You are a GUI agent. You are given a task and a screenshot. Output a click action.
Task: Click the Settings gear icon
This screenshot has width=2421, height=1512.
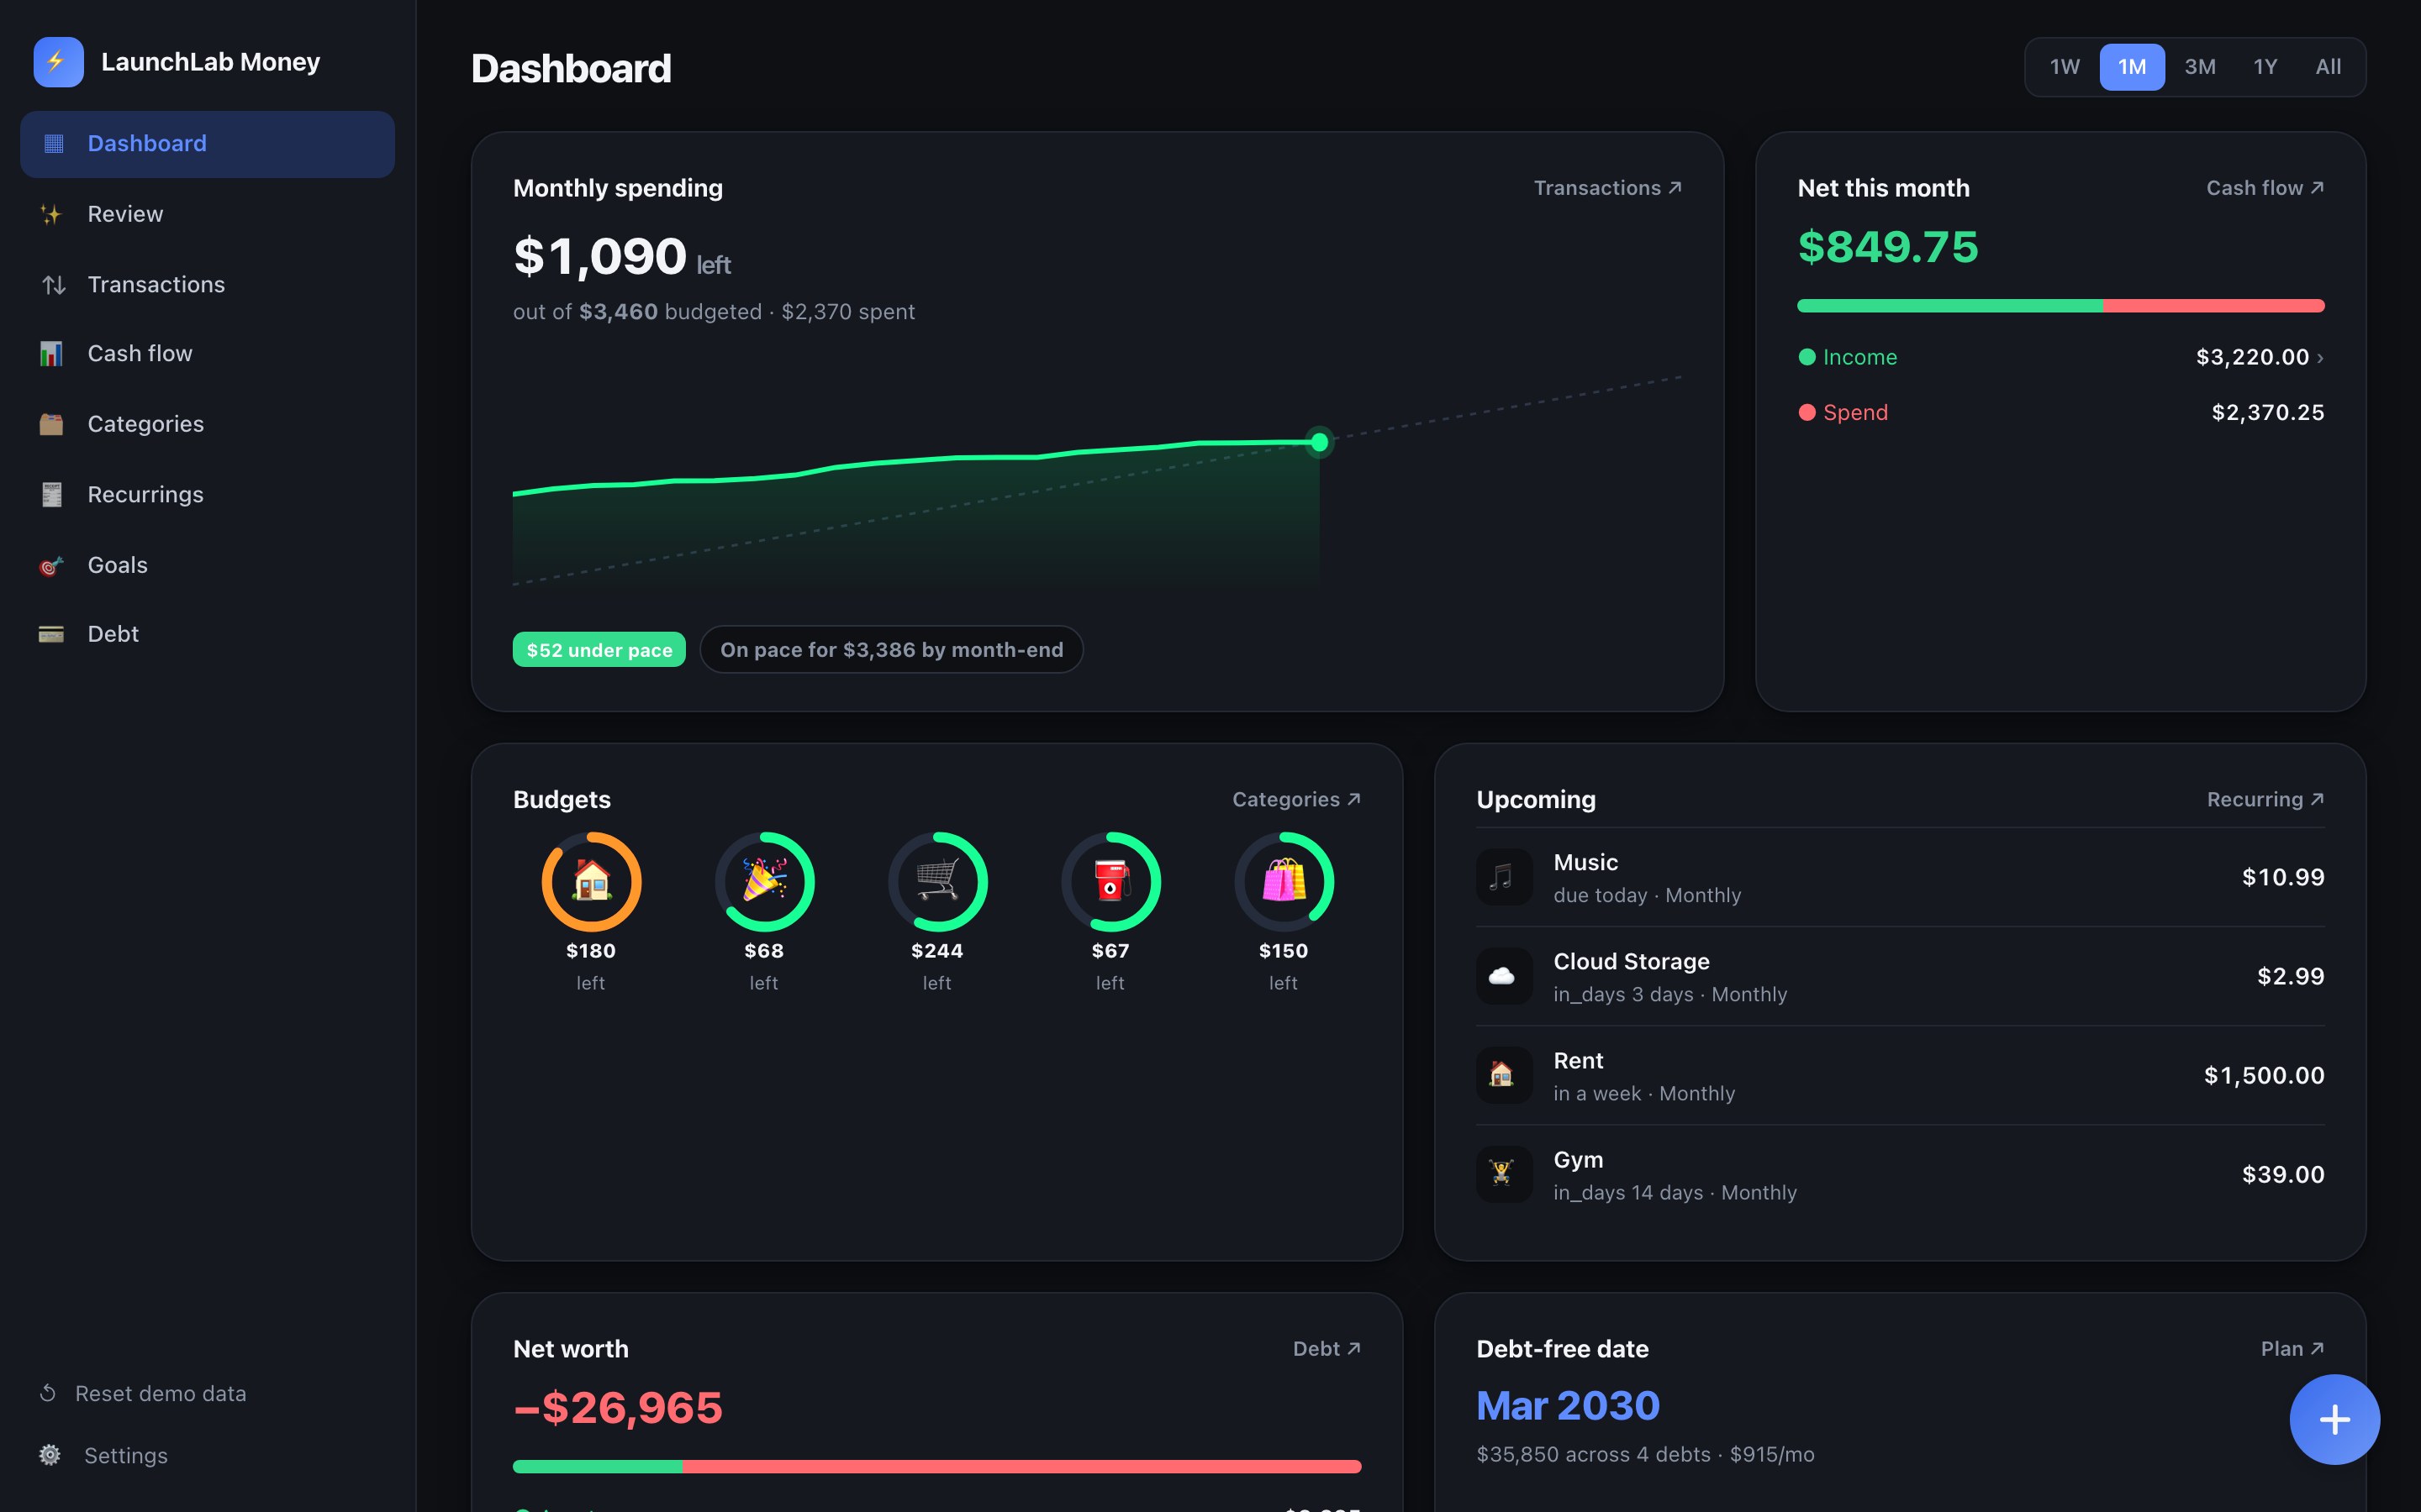(x=50, y=1455)
